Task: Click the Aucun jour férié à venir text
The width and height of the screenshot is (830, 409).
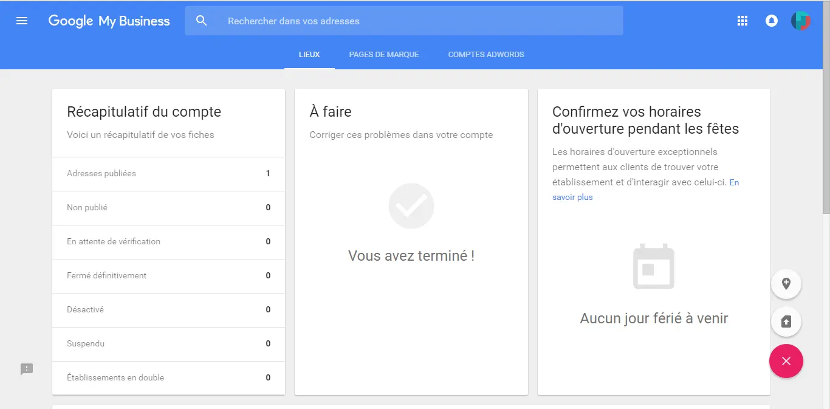Action: click(654, 318)
